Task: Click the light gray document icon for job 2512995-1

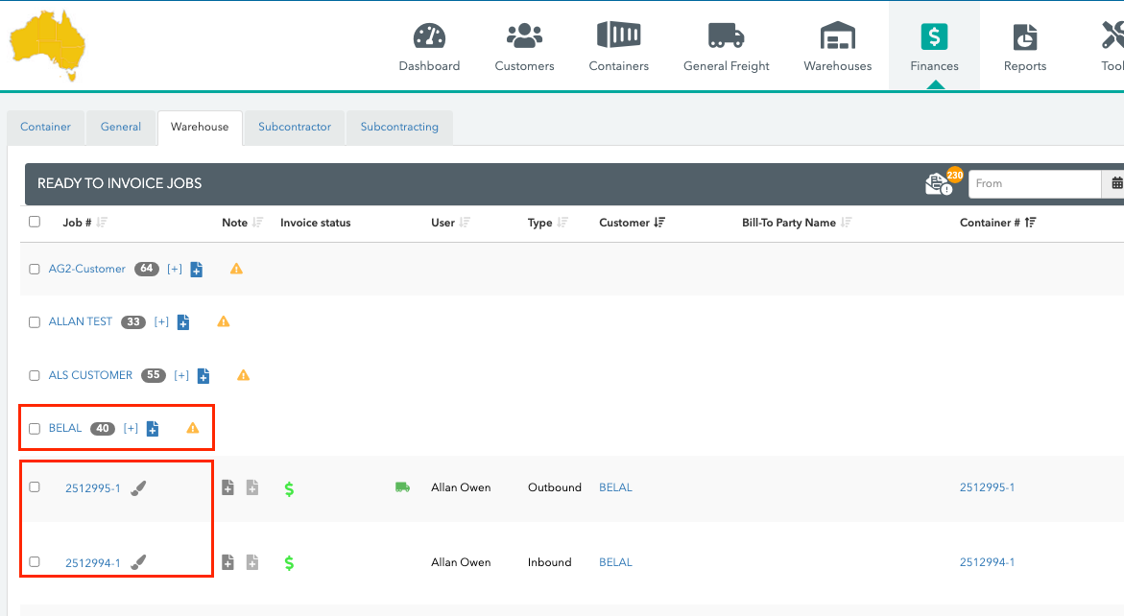Action: 252,487
